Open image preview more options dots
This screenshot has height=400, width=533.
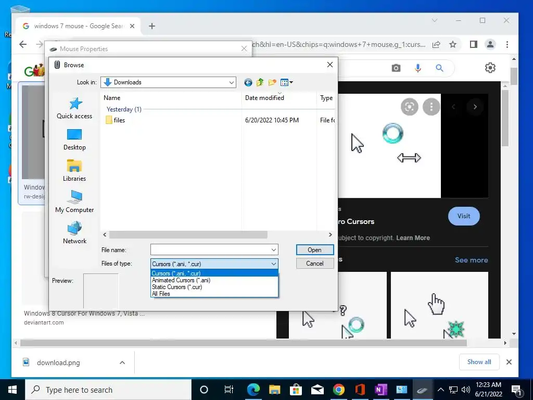point(432,107)
